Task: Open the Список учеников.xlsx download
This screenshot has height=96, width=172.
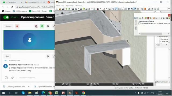Action: pos(14,87)
